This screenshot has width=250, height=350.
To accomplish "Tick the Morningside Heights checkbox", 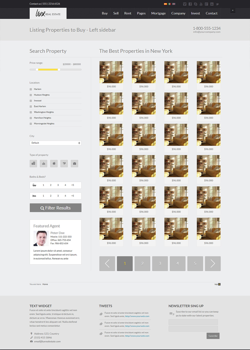I will click(x=31, y=124).
